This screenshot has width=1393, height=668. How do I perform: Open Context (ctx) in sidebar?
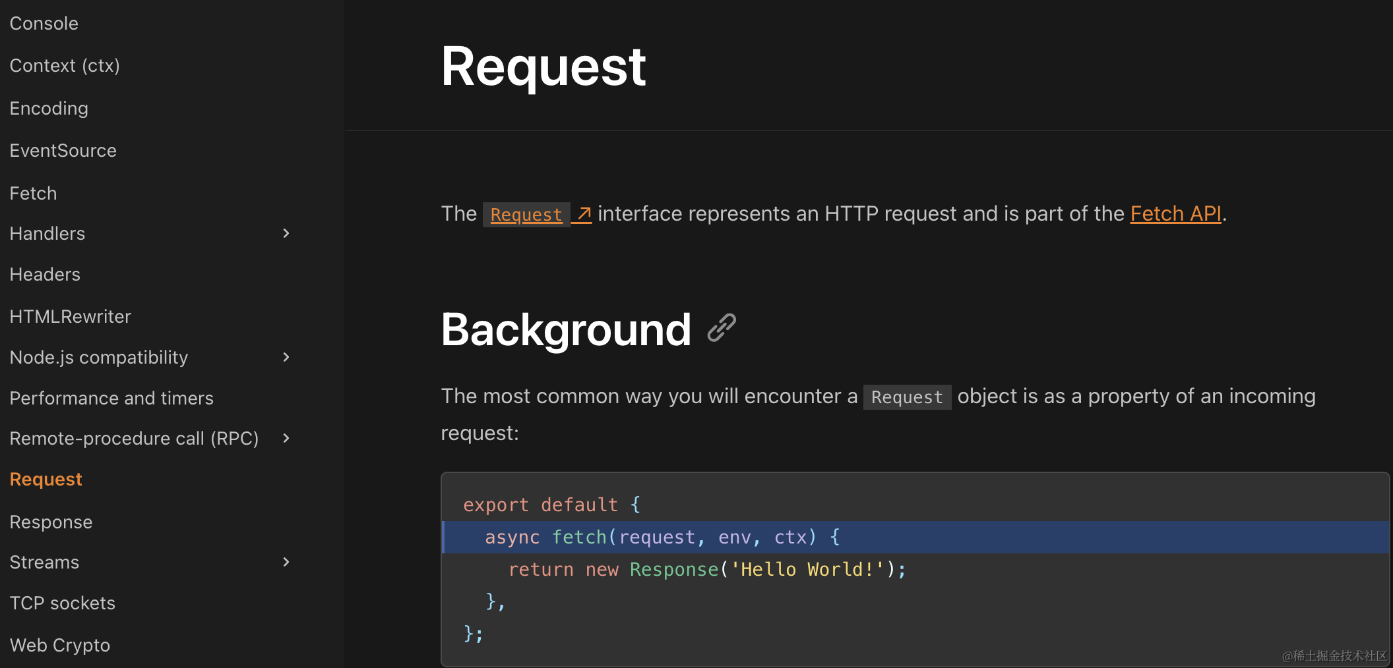65,66
